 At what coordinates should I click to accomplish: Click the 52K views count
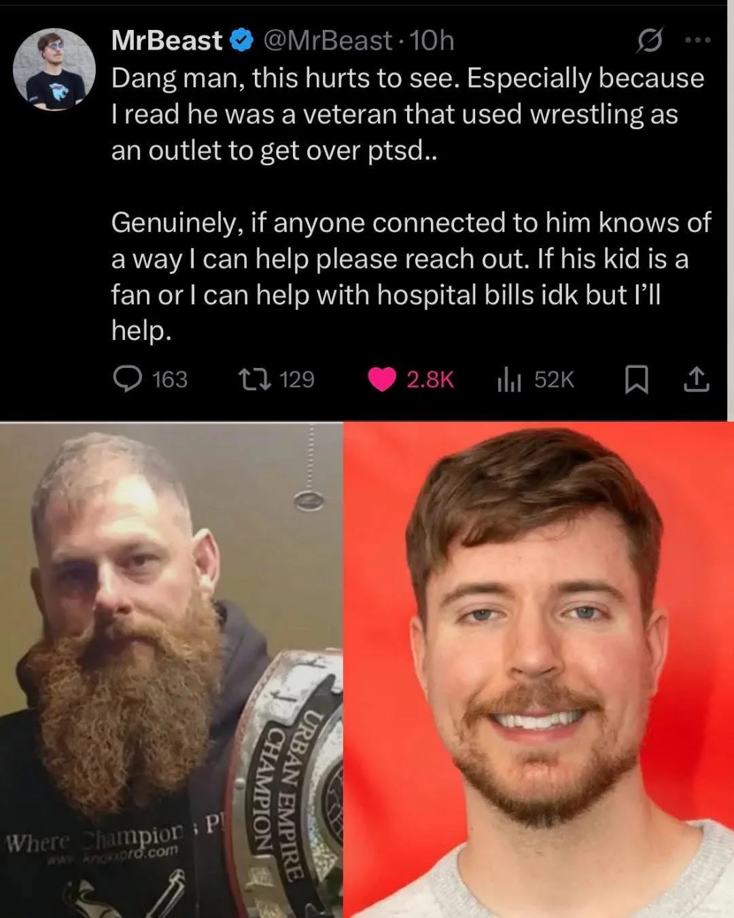point(554,379)
